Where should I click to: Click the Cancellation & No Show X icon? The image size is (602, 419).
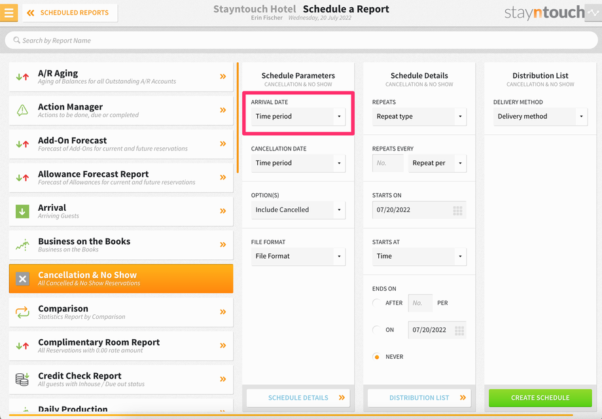tap(22, 278)
